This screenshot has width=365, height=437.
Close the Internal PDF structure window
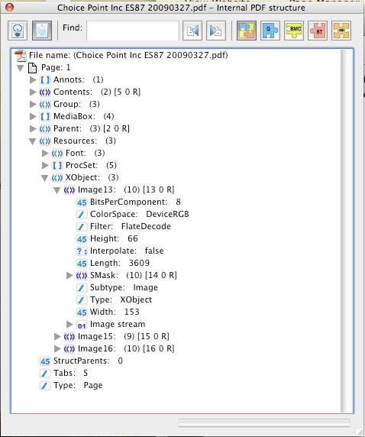[9, 7]
